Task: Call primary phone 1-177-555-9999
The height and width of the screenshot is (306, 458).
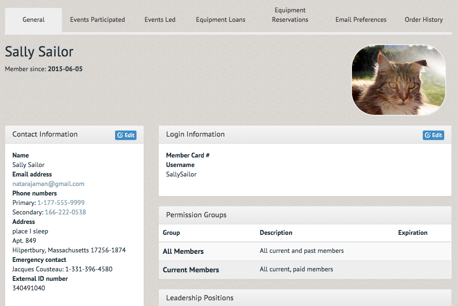Action: 61,203
